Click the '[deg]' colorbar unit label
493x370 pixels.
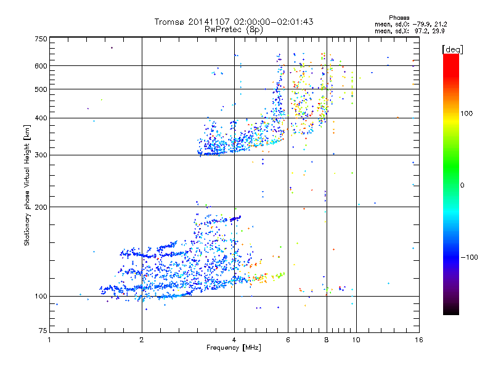[452, 49]
